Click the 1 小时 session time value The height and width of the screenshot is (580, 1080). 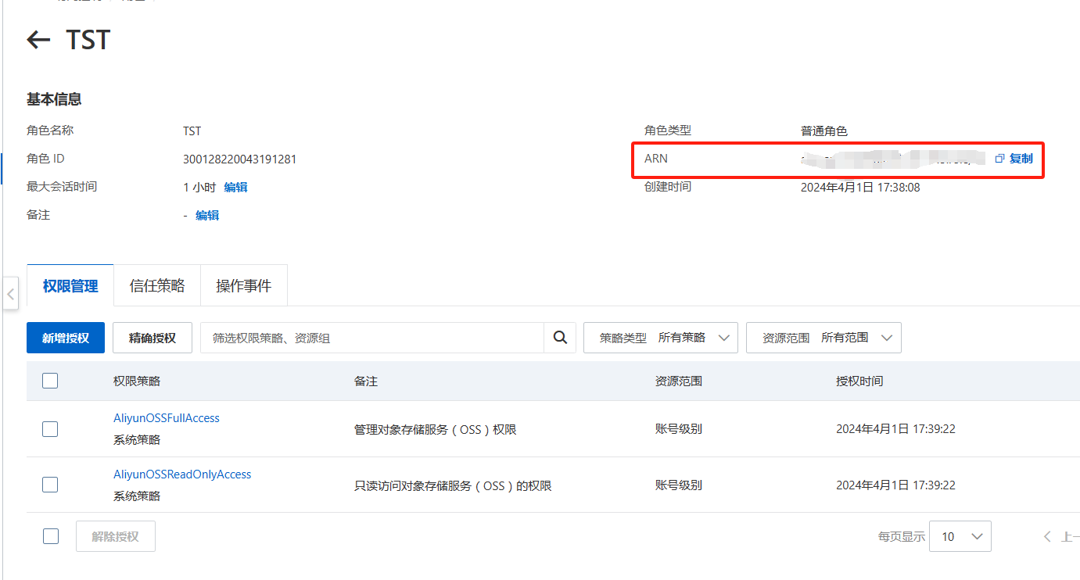tap(199, 187)
